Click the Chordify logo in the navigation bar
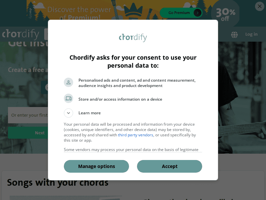 click(x=21, y=34)
